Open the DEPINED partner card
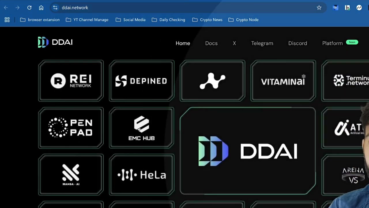The width and height of the screenshot is (369, 208). click(142, 81)
